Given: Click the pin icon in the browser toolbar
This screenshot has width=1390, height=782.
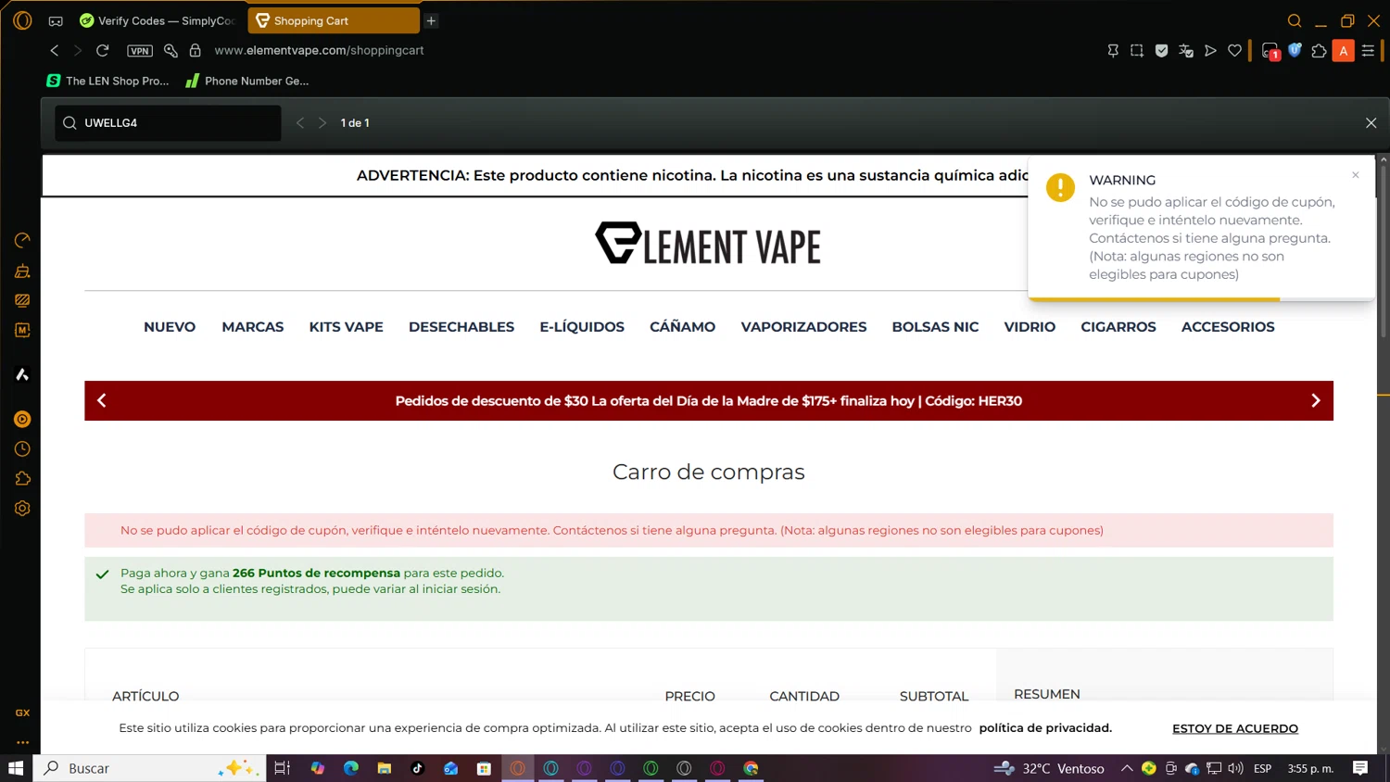Looking at the screenshot, I should pos(1113,50).
